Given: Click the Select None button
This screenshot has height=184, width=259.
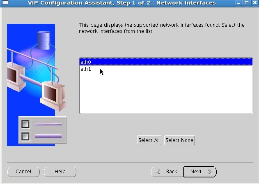Looking at the screenshot, I should point(179,140).
